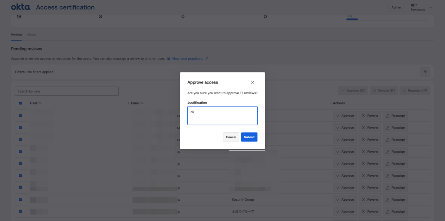This screenshot has width=445, height=221.
Task: Select the Pending tab
Action: coord(16,34)
